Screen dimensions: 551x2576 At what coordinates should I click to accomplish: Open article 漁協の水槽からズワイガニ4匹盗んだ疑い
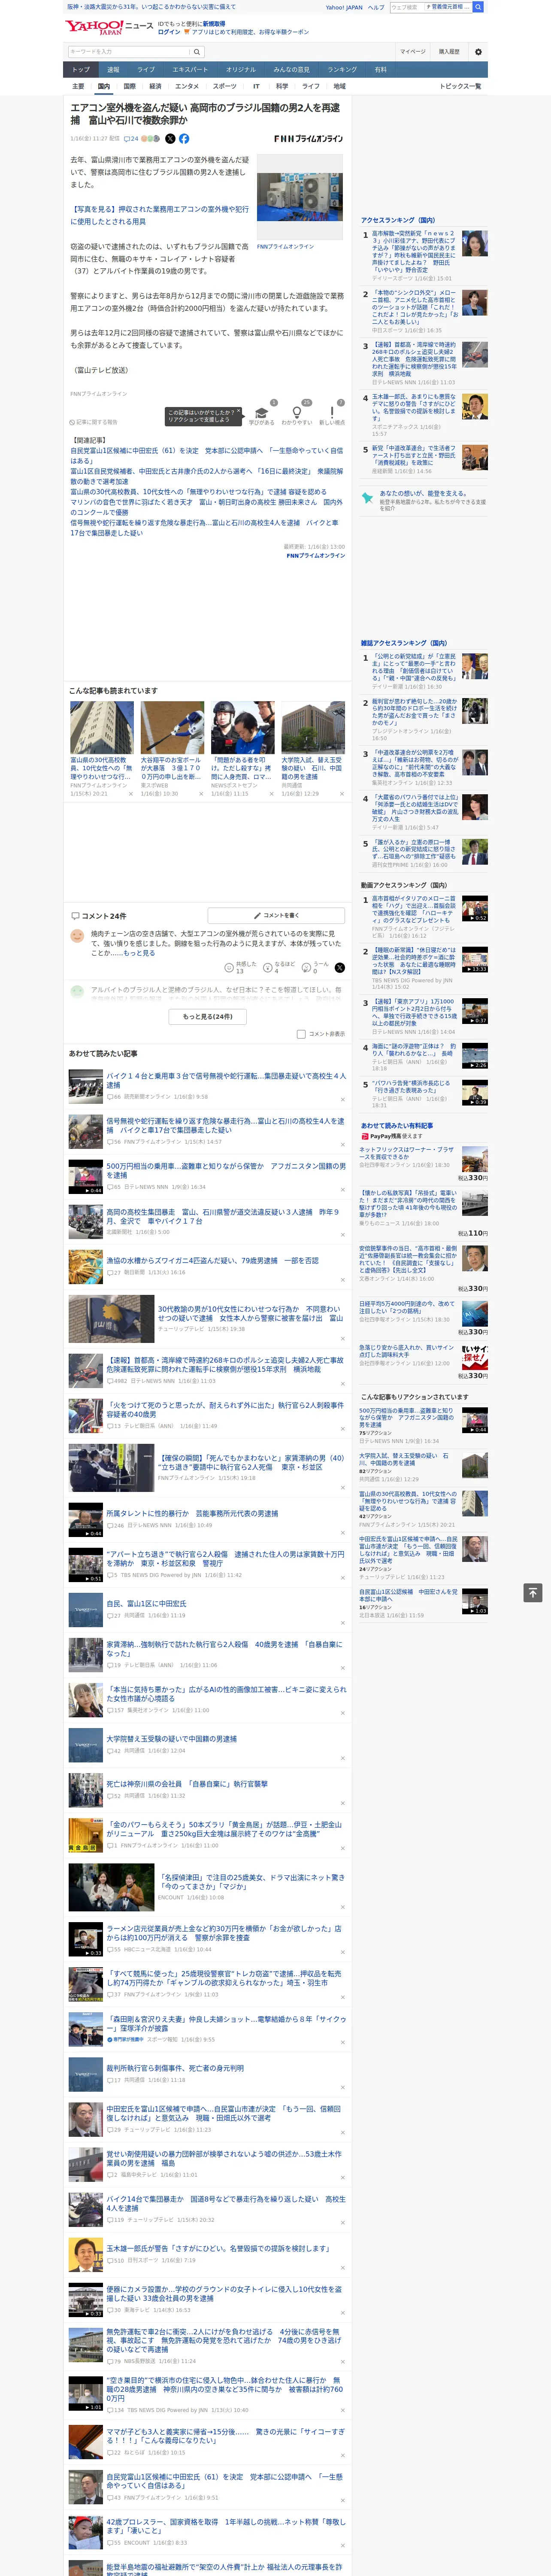[213, 1260]
